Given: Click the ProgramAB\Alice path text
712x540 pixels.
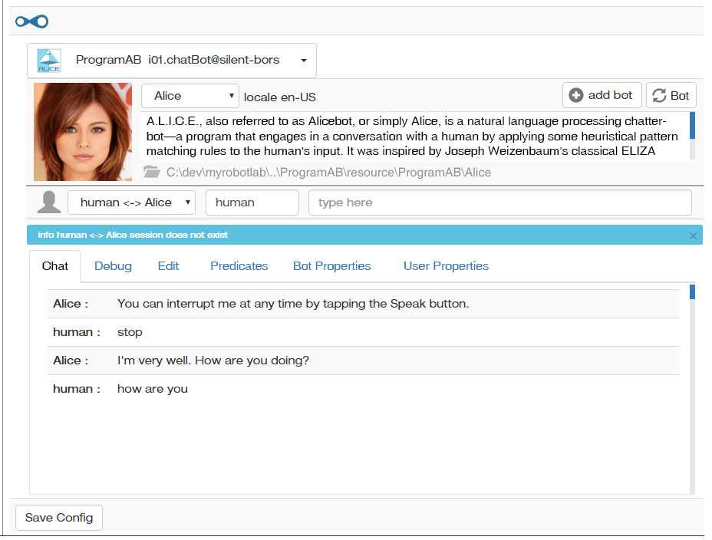Looking at the screenshot, I should coord(328,173).
